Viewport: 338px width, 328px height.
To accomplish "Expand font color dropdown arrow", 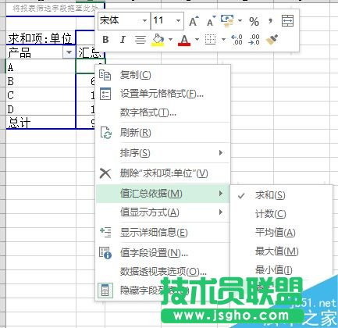I will (x=197, y=40).
